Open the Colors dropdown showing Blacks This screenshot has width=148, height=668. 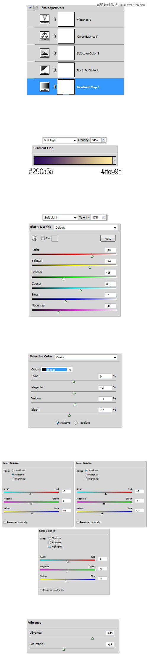57,370
